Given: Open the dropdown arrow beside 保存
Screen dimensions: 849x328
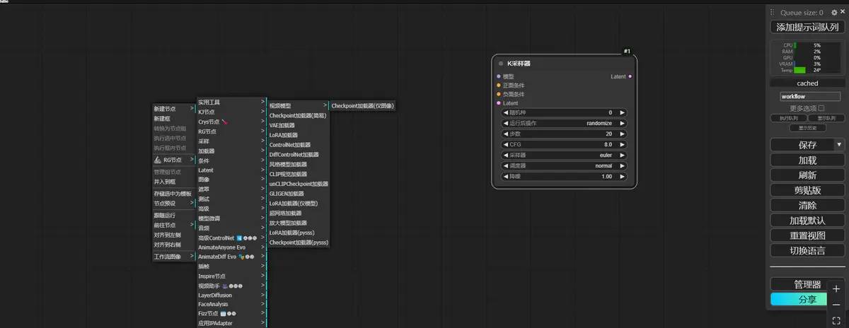Looking at the screenshot, I should 840,144.
